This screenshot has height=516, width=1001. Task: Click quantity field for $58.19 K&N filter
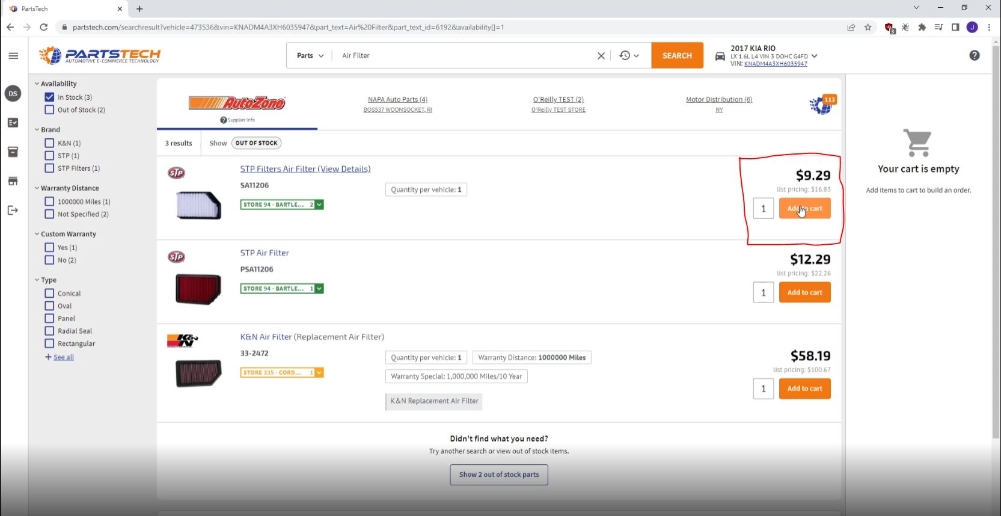pyautogui.click(x=764, y=389)
